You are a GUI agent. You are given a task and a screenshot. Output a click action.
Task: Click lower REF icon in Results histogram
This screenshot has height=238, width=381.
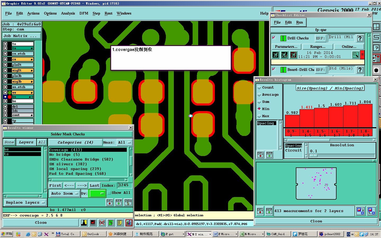tap(269, 211)
